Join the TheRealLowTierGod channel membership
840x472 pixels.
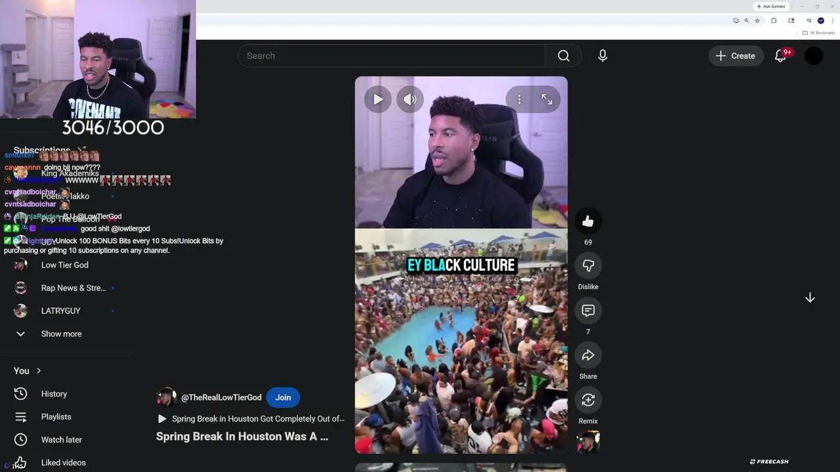[x=283, y=397]
